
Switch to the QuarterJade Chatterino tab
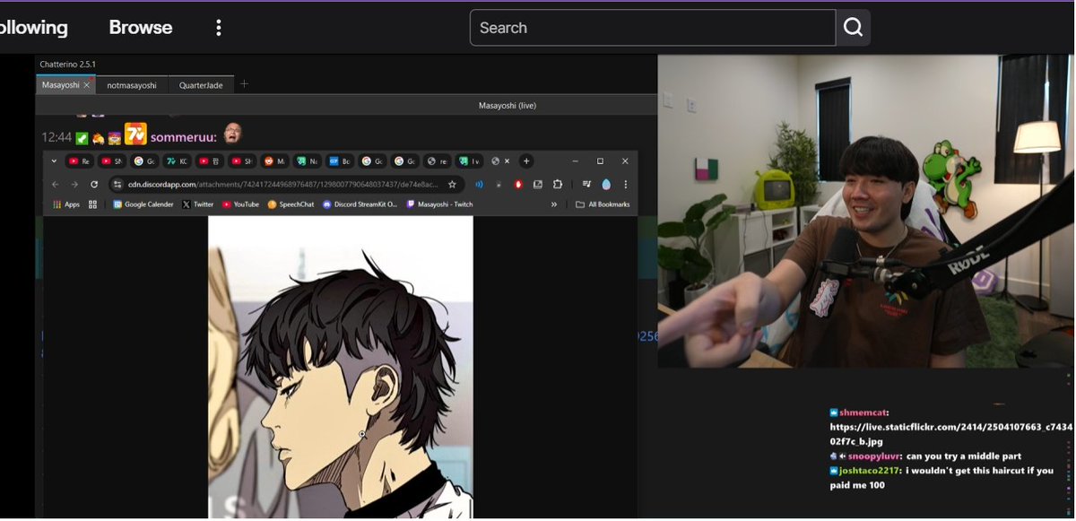(201, 85)
